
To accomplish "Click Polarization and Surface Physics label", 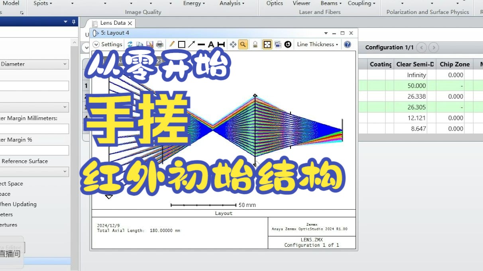I will (428, 12).
